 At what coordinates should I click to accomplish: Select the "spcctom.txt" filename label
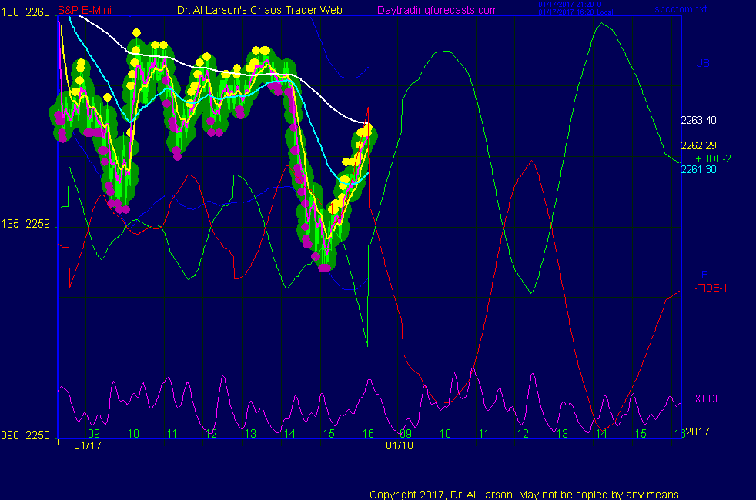(x=681, y=9)
